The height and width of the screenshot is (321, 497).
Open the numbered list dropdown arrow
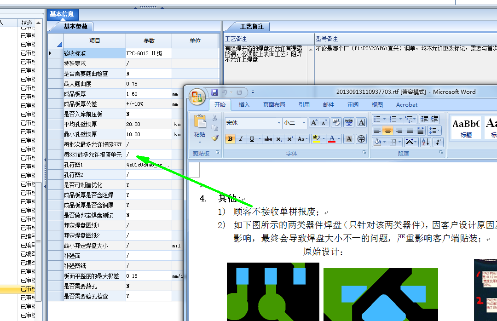coord(400,119)
